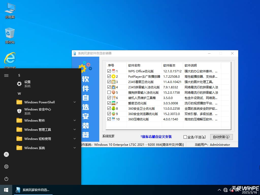Expand the Windows 附件 folder chevron
This screenshot has height=195, width=260.
point(75,120)
